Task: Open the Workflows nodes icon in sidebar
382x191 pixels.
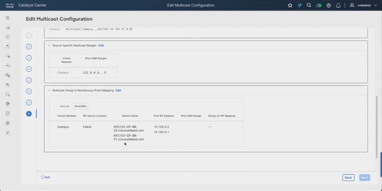Action: pos(8,66)
